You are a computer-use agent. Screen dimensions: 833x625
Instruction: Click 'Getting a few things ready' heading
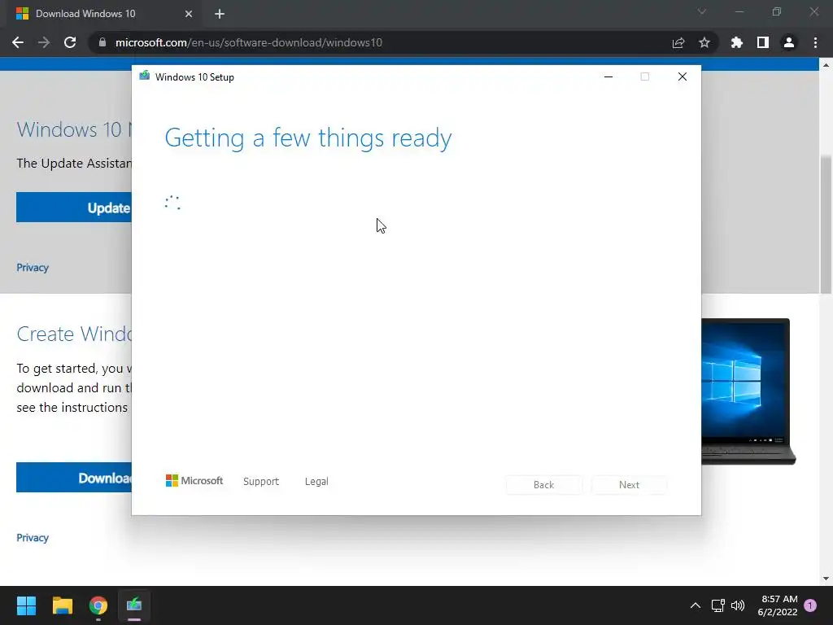[308, 138]
